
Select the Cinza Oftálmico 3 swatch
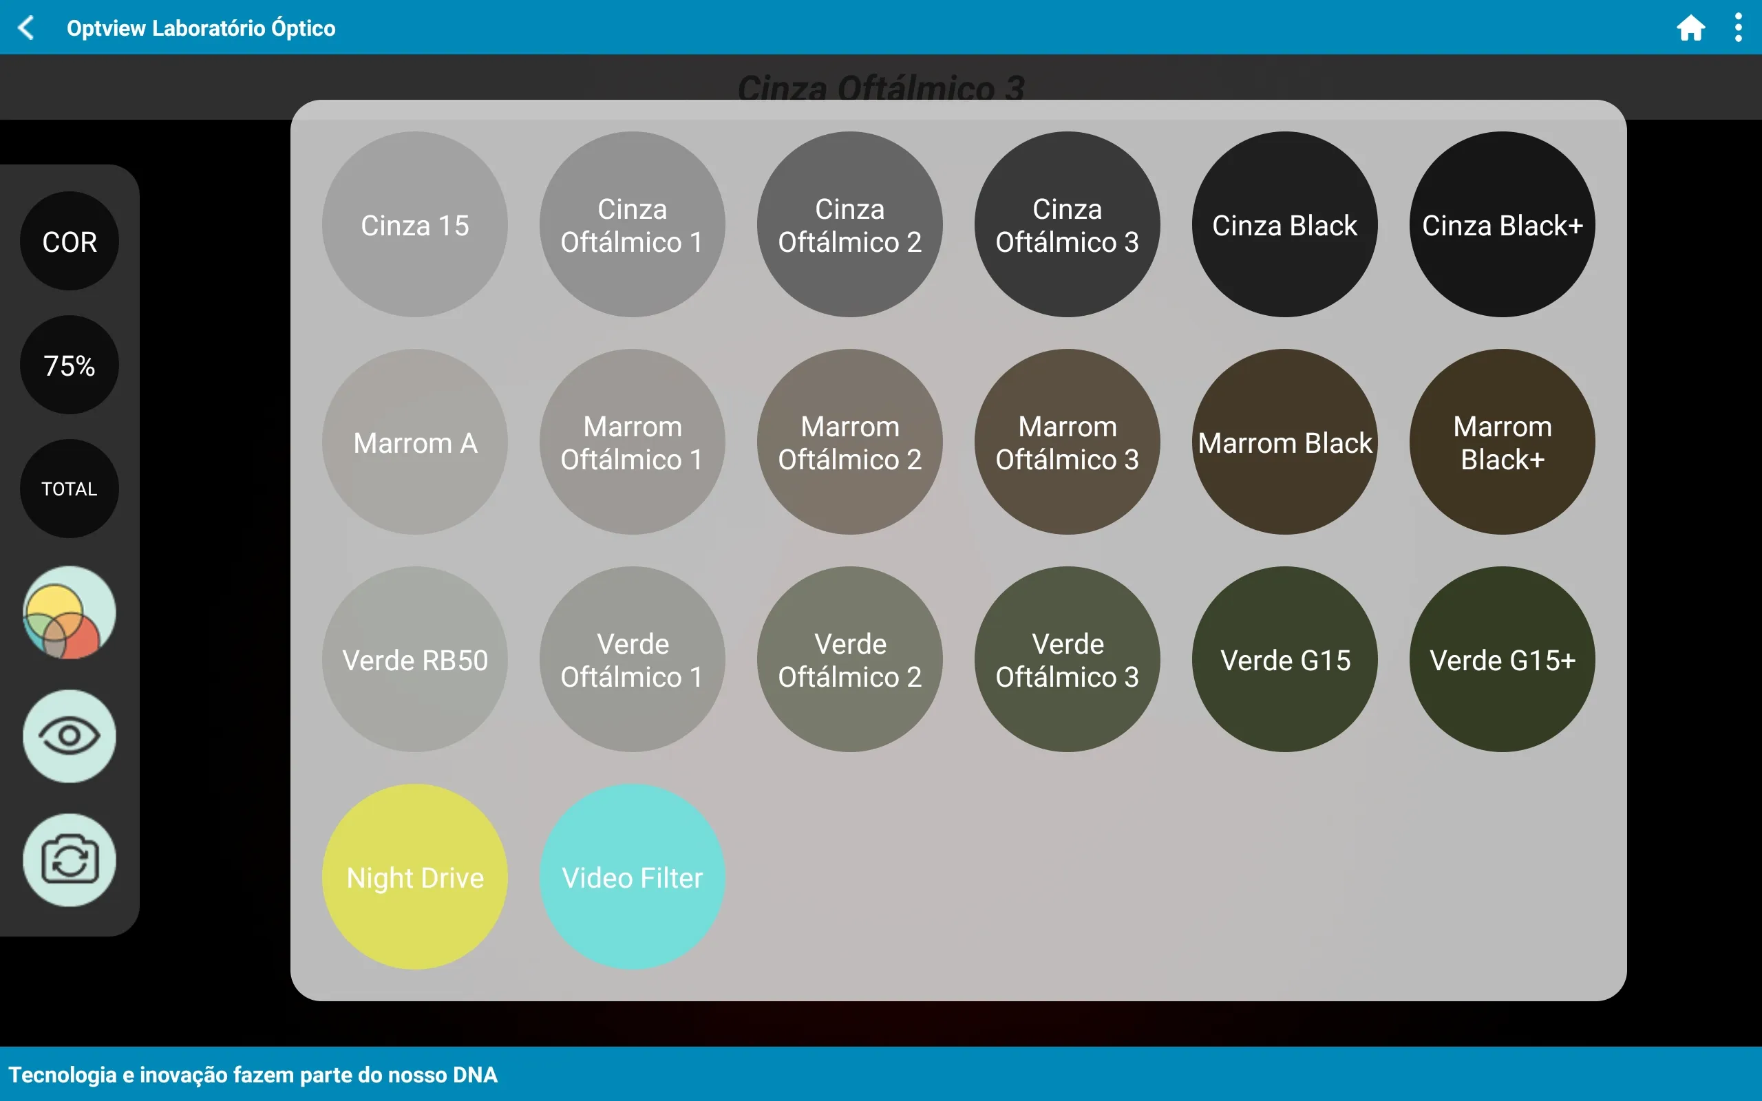(1068, 224)
